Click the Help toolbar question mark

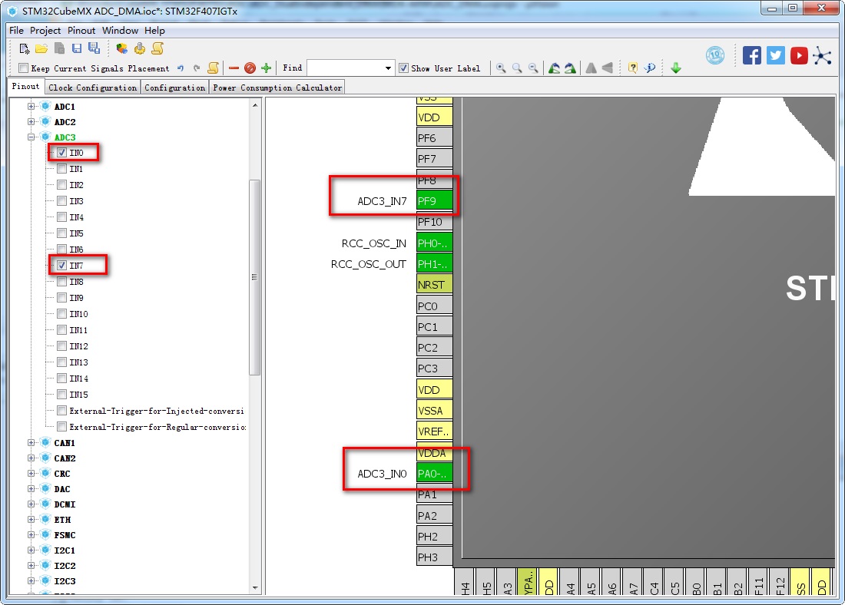click(632, 68)
